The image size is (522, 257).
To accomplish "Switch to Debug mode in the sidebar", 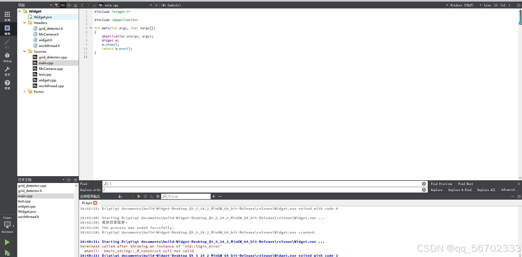I will [7, 57].
